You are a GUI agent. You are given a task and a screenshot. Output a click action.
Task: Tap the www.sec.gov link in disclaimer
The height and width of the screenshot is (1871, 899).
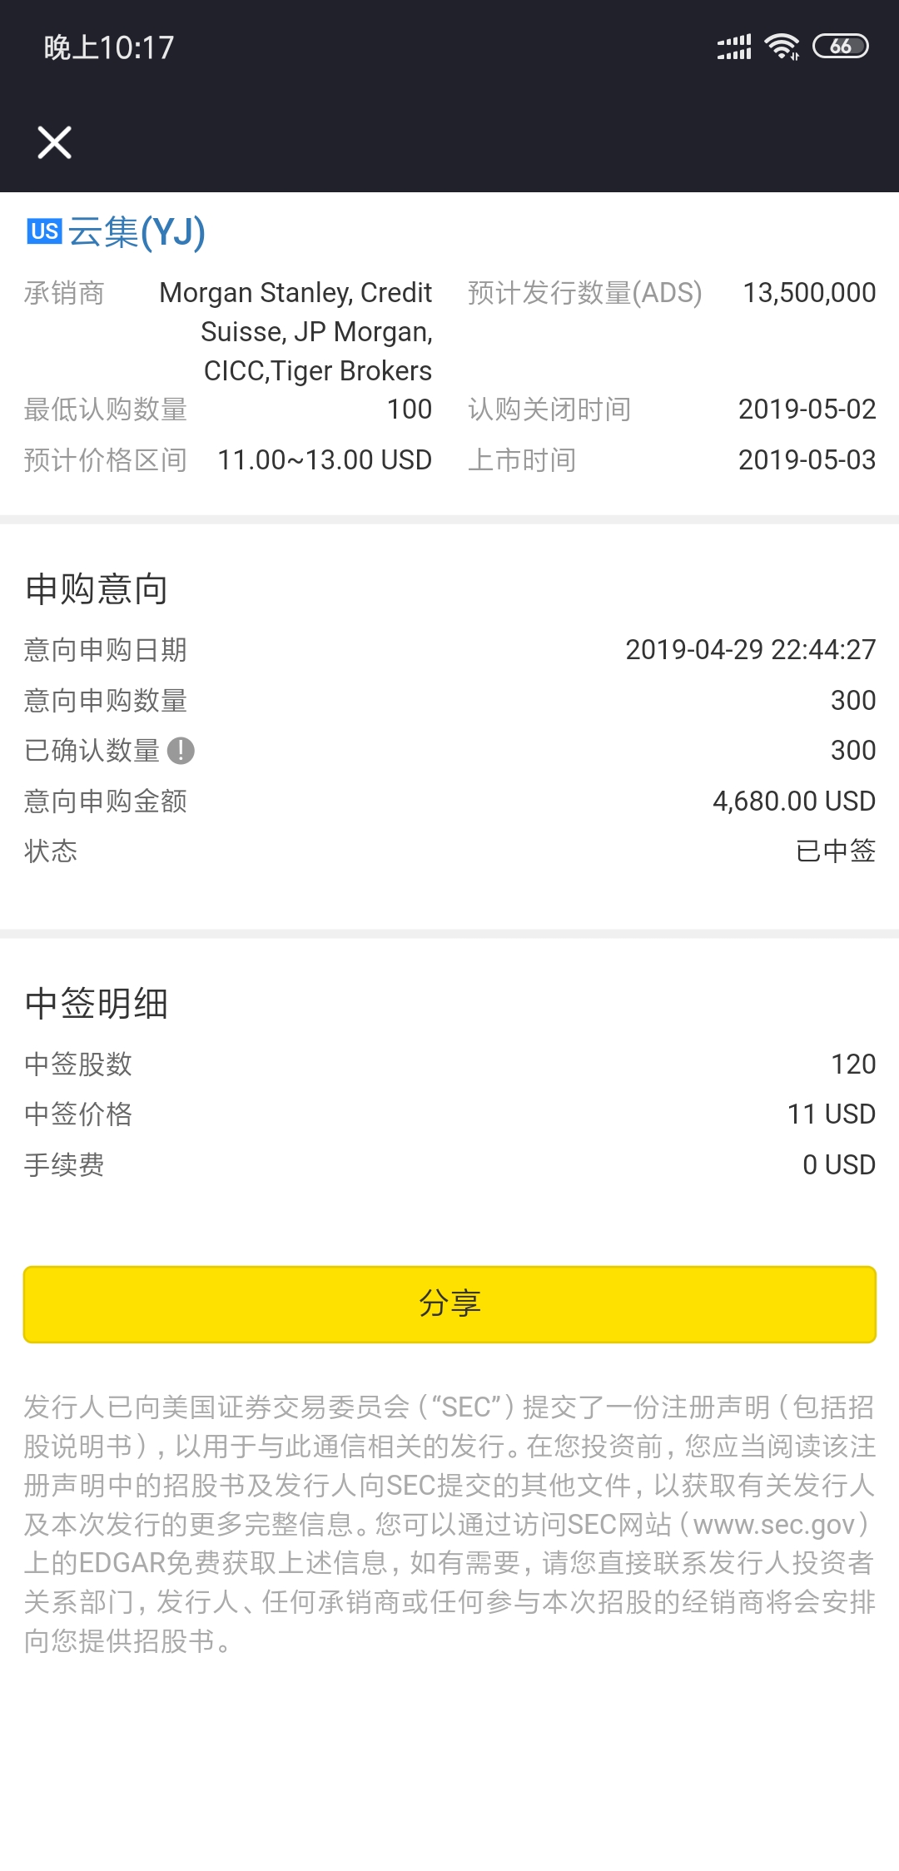(x=774, y=1524)
